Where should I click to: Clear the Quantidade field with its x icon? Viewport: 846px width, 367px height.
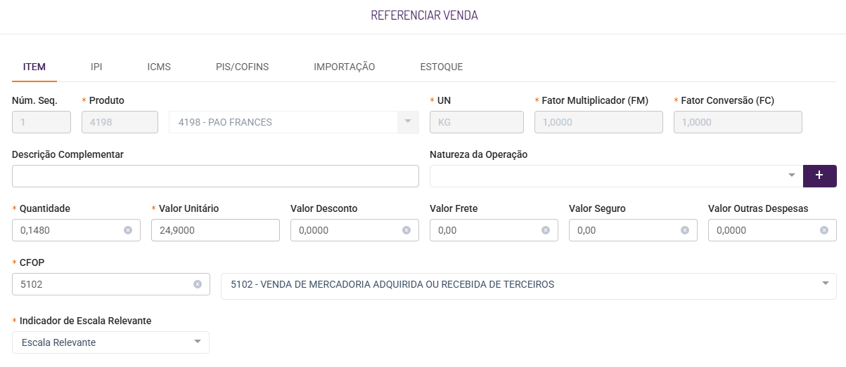coord(128,230)
